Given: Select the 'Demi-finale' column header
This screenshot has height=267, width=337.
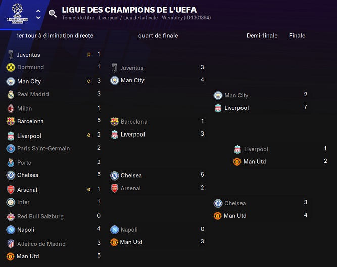Looking at the screenshot, I should 261,36.
